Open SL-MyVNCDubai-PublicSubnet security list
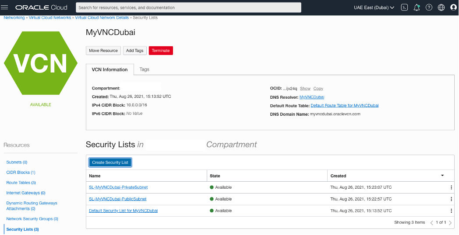Image resolution: width=459 pixels, height=235 pixels. pos(118,199)
